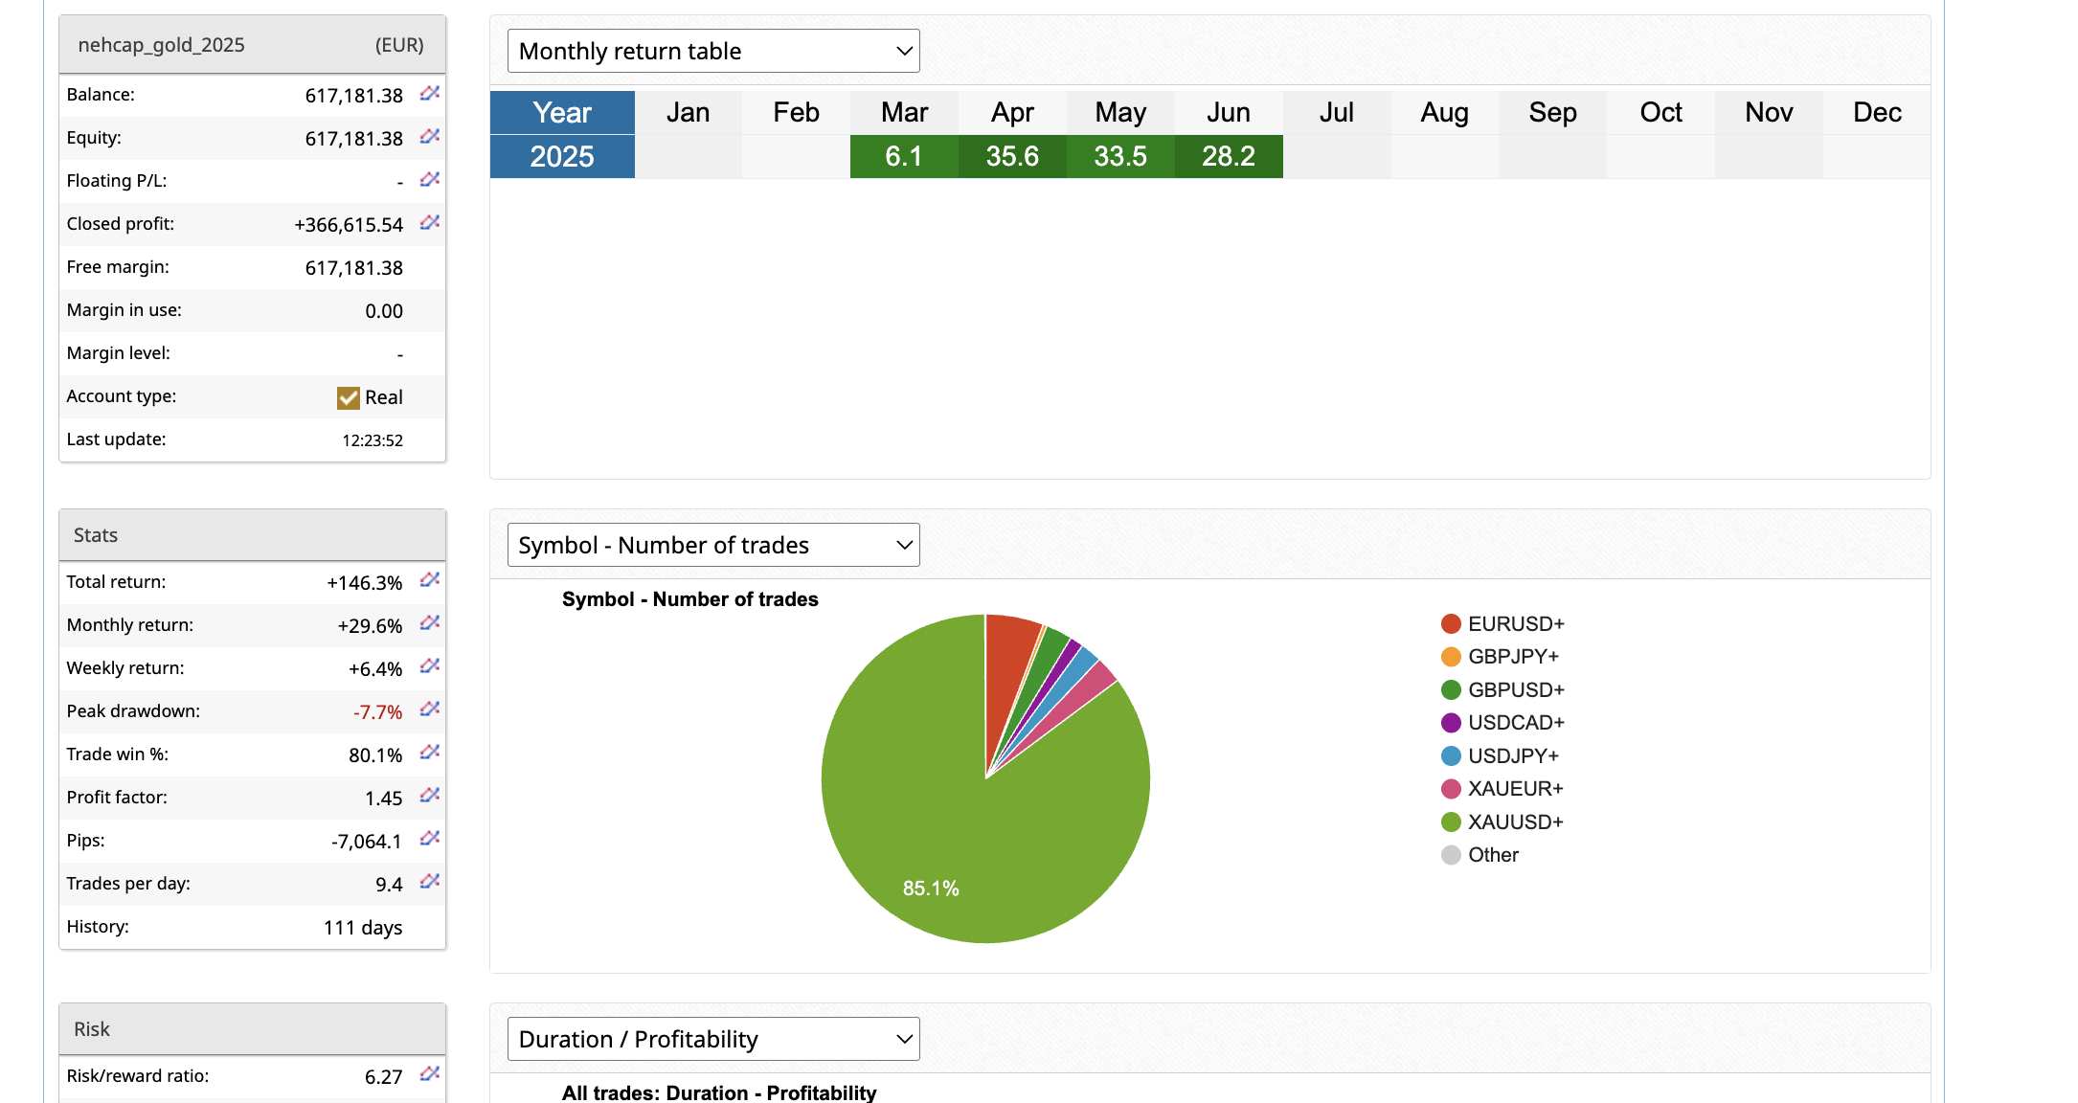Click Risk/reward ratio chart icon
The image size is (2078, 1103).
429,1074
